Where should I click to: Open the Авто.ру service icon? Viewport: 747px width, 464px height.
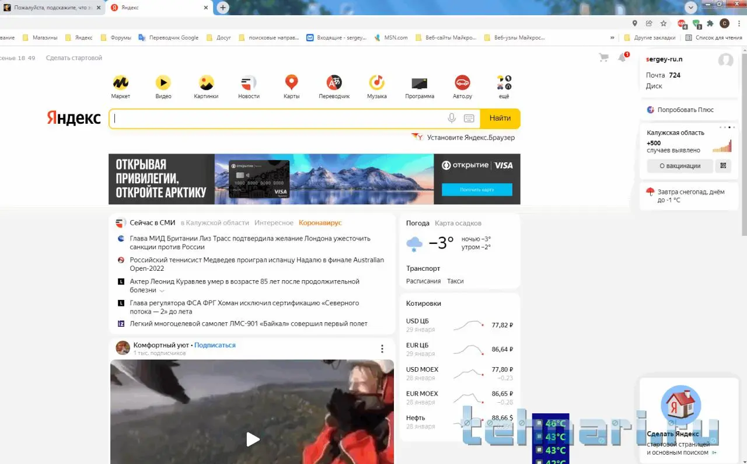(462, 82)
